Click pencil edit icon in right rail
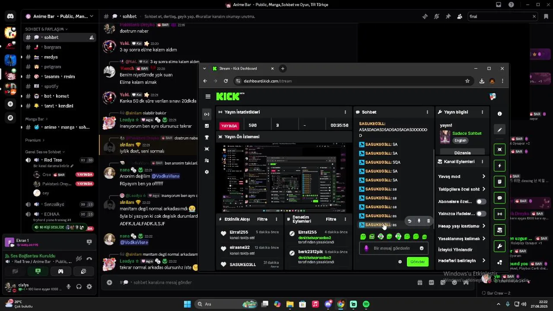This screenshot has width=553, height=311. point(499,130)
